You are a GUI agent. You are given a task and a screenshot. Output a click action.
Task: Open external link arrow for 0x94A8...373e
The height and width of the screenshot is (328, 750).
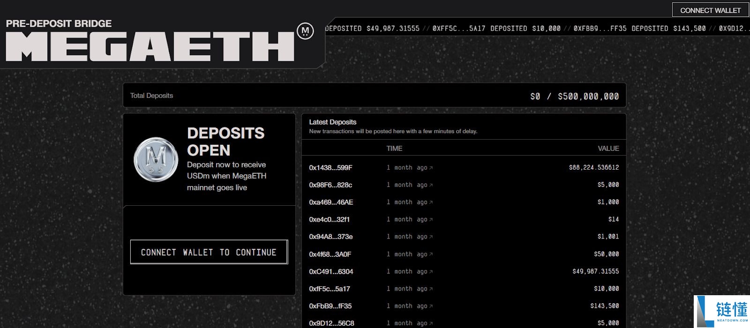click(x=431, y=237)
